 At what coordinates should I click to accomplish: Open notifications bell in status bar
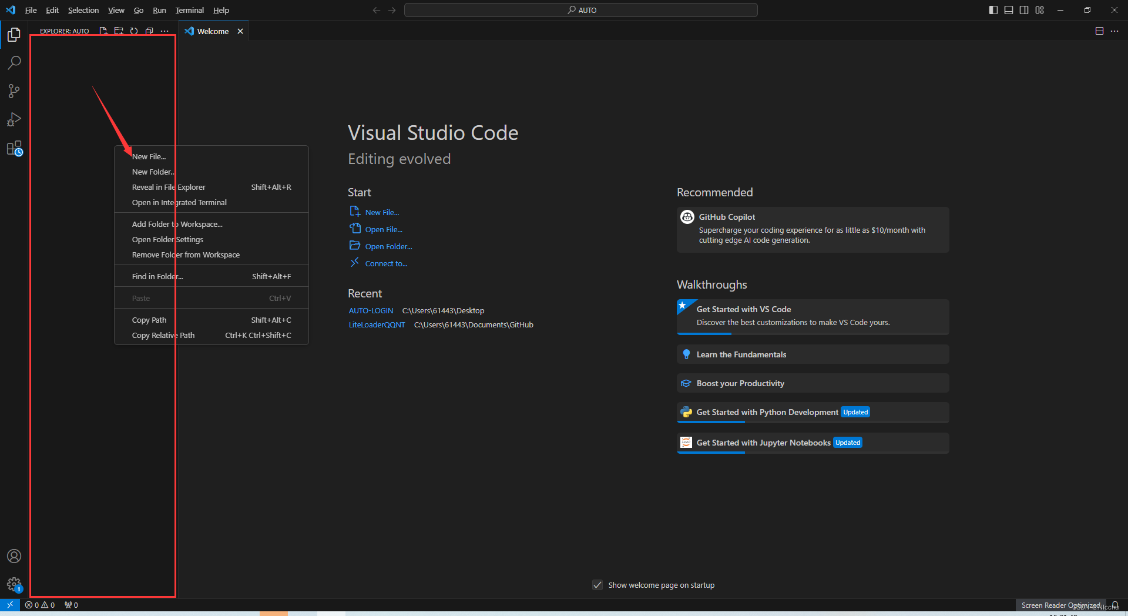tap(1115, 605)
